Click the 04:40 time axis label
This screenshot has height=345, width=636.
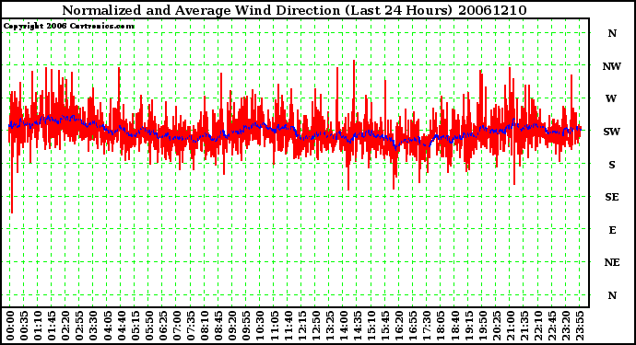click(x=121, y=326)
